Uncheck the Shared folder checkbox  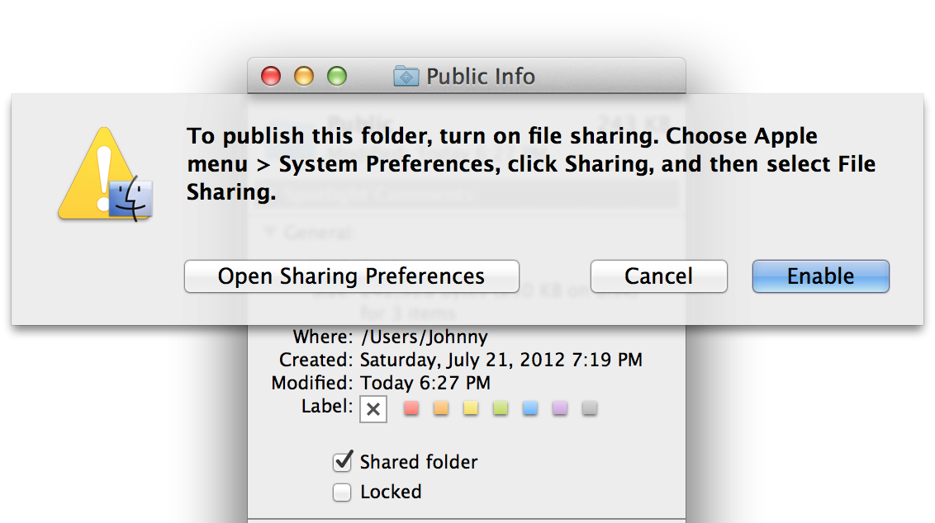342,462
